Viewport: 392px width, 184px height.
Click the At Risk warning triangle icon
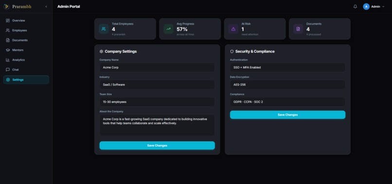[x=233, y=29]
